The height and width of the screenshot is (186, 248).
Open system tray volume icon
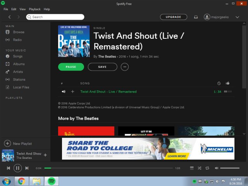point(218,181)
